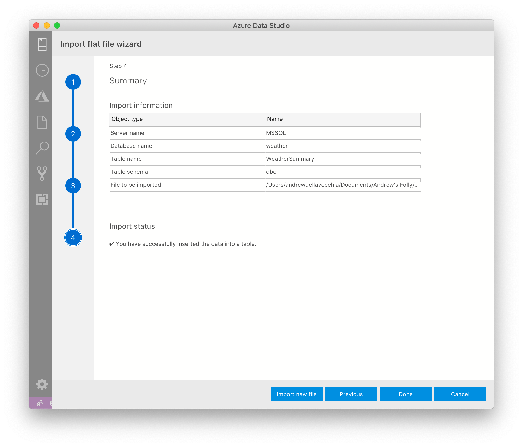Open the Extensions icon in sidebar
This screenshot has width=523, height=447.
[42, 200]
